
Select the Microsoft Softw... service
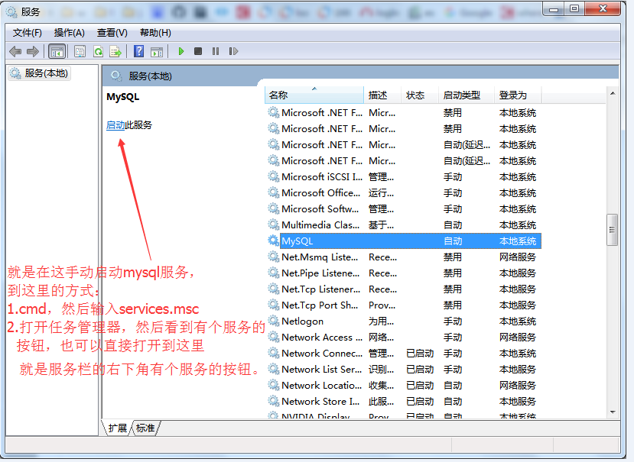tap(405, 208)
